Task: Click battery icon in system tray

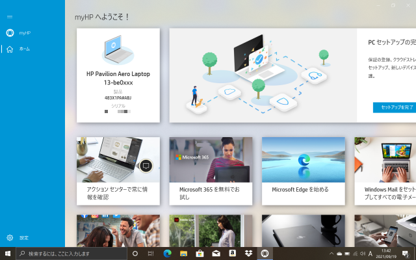Action: point(347,253)
